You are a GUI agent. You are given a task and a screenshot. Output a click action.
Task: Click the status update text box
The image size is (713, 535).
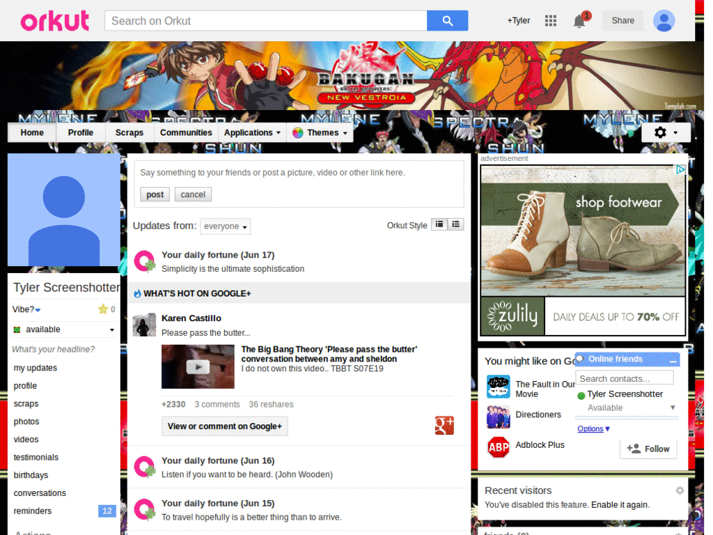click(299, 173)
